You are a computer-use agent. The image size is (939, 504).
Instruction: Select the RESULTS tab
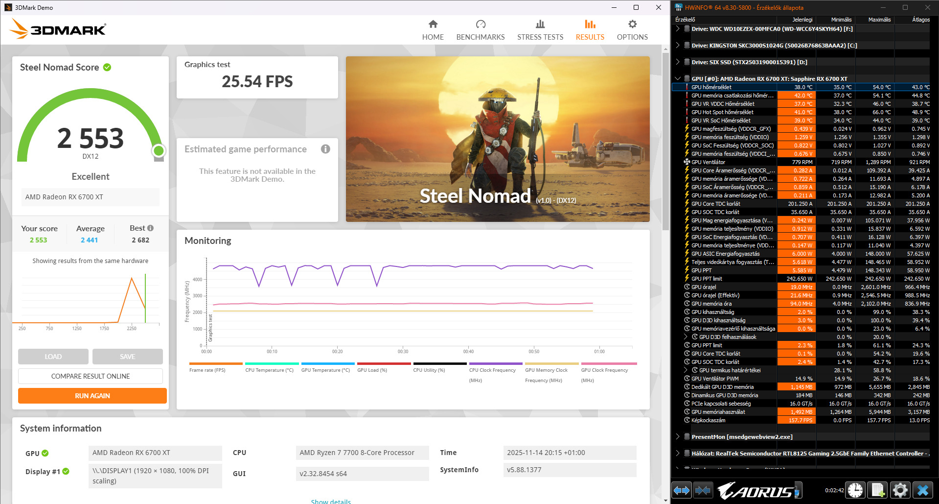pyautogui.click(x=590, y=30)
